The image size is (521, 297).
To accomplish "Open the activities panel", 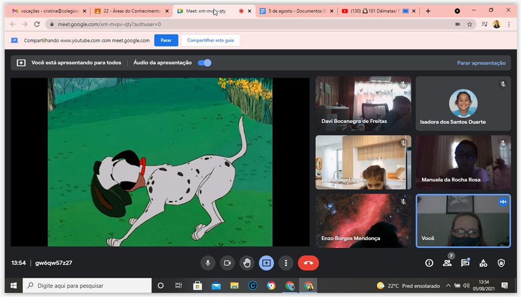I will [x=483, y=263].
